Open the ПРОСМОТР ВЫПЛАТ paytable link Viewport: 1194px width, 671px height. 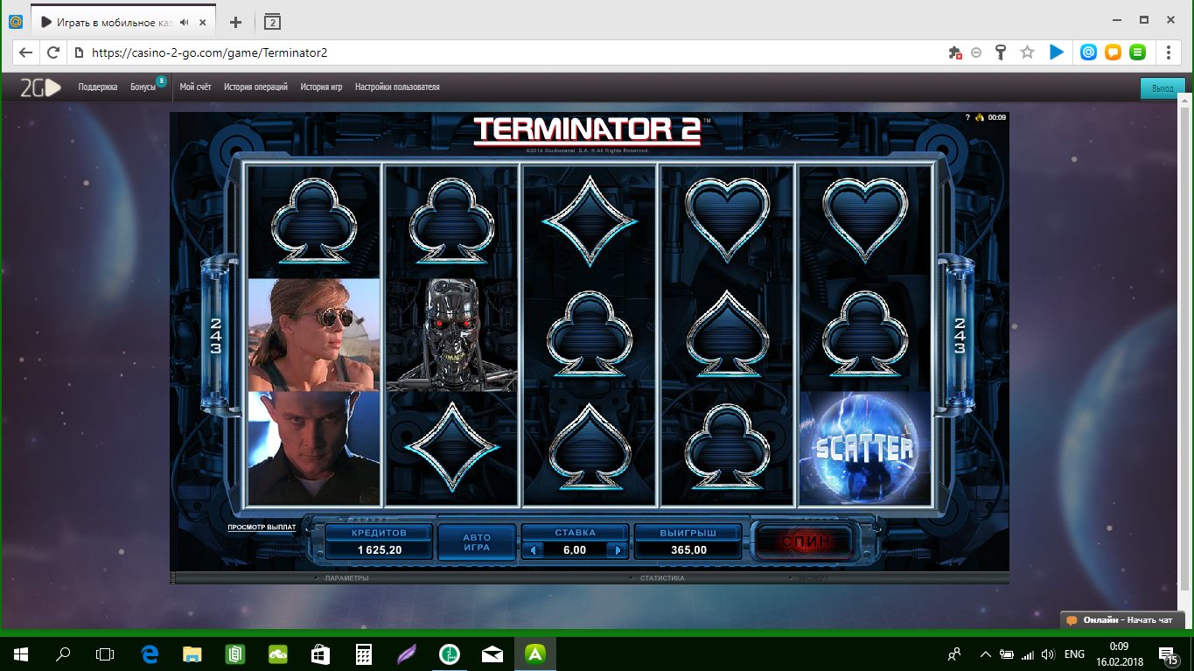point(262,528)
